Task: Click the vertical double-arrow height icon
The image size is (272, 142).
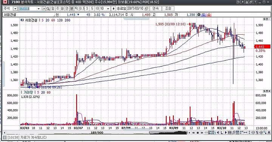Action: (249, 133)
